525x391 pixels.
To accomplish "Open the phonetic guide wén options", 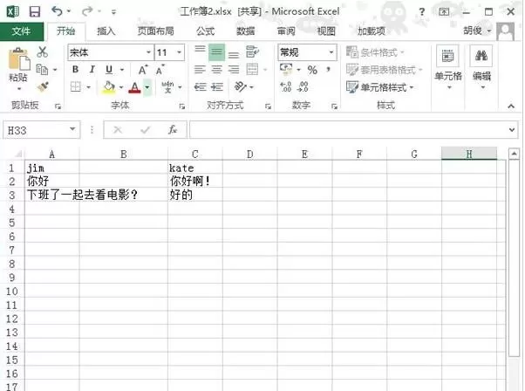I will pos(167,86).
